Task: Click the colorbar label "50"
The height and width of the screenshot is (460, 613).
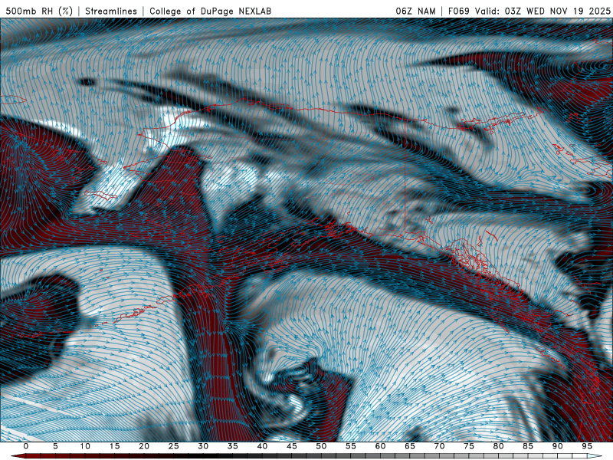Action: (x=321, y=446)
